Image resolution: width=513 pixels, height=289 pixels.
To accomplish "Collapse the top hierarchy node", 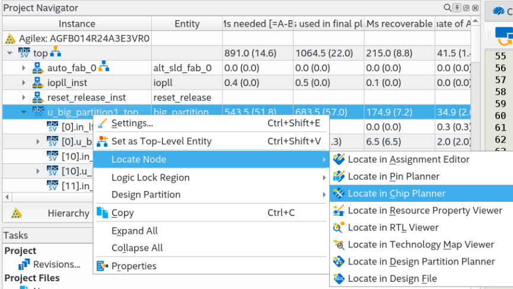I will pyautogui.click(x=10, y=53).
